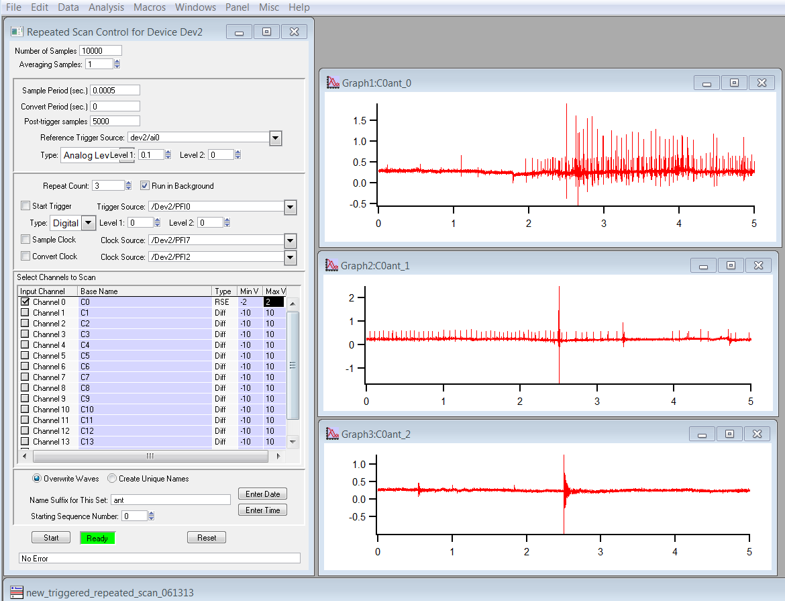The width and height of the screenshot is (785, 601).
Task: Click the Repeated Scan Control panel icon
Action: (17, 32)
